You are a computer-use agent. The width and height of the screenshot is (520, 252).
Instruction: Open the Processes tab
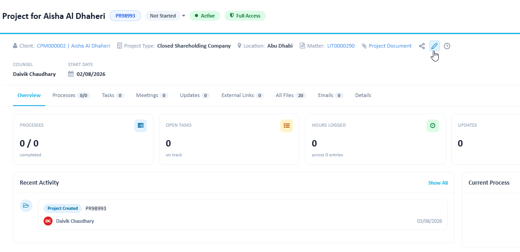71,95
